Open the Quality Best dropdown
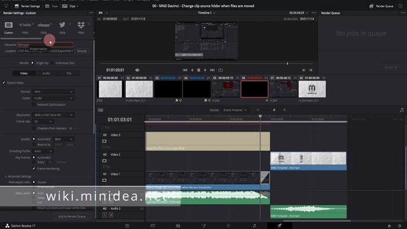This screenshot has width=407, height=229. pyautogui.click(x=64, y=139)
